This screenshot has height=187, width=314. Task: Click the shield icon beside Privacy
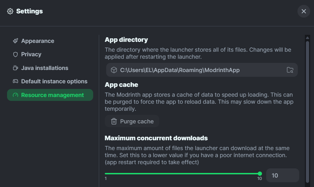click(x=15, y=54)
